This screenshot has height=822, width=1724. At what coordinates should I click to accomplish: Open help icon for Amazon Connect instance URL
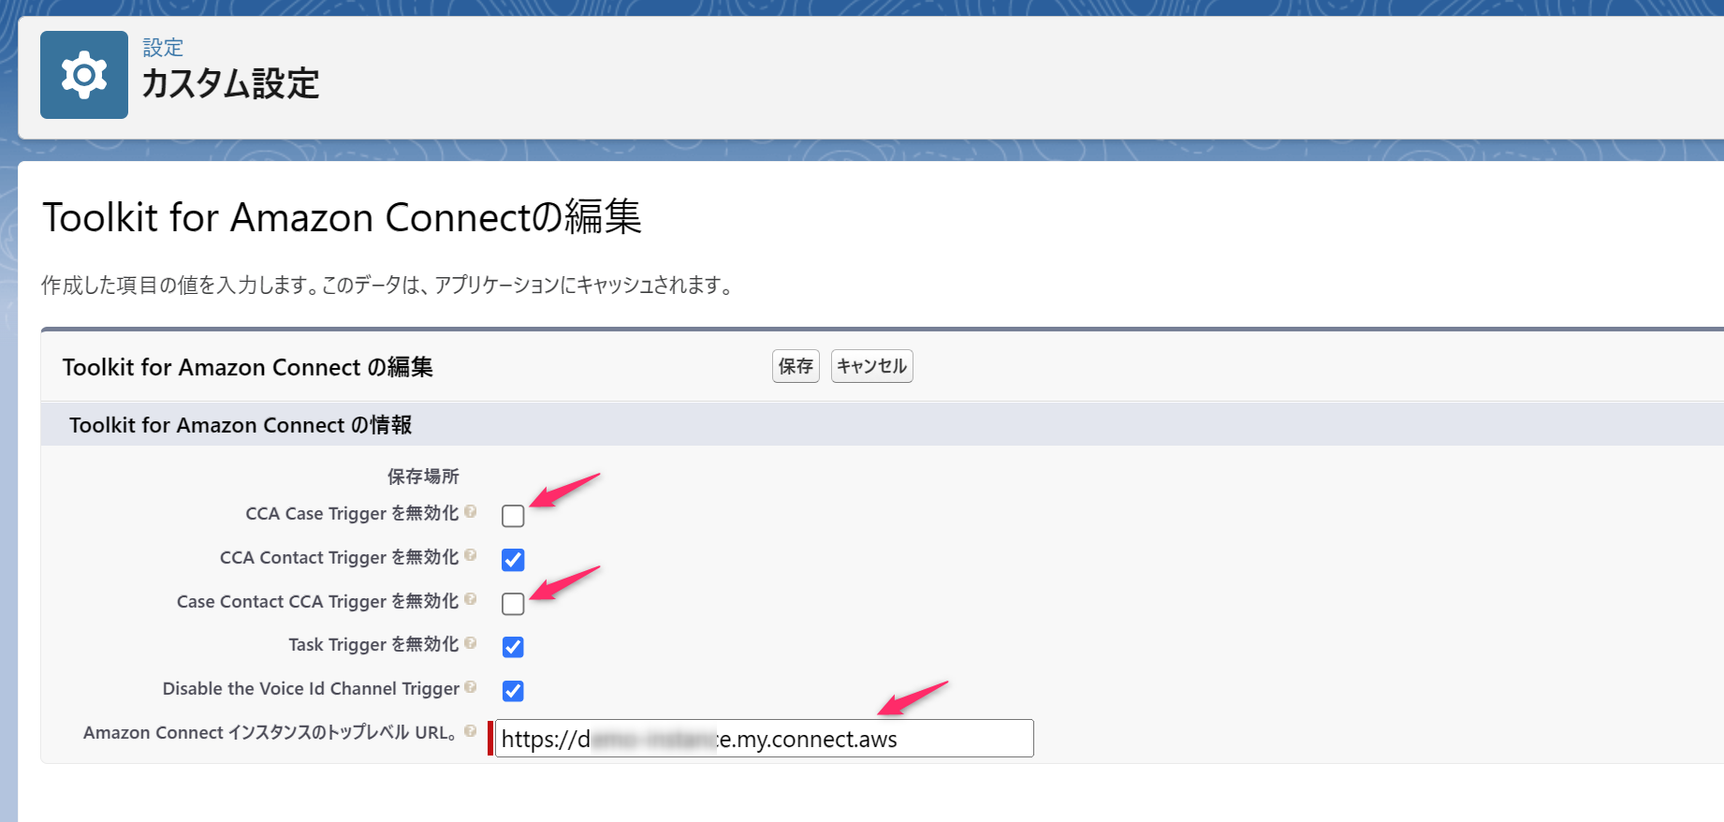pos(470,730)
